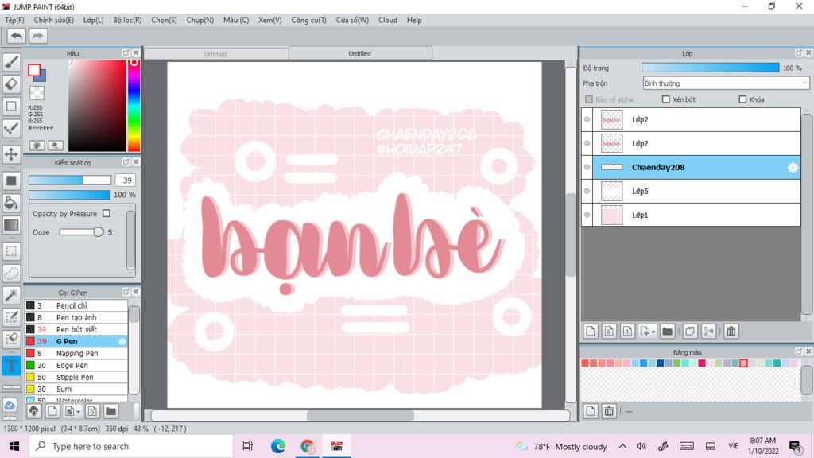814x458 pixels.
Task: Select the transparent color swatch
Action: pos(37,93)
